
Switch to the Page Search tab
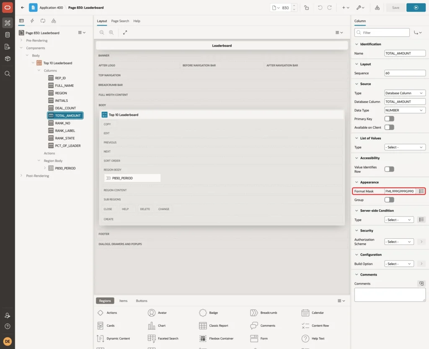120,21
